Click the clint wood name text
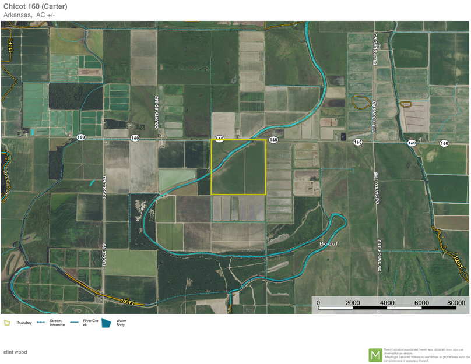The height and width of the screenshot is (364, 471). pyautogui.click(x=15, y=352)
